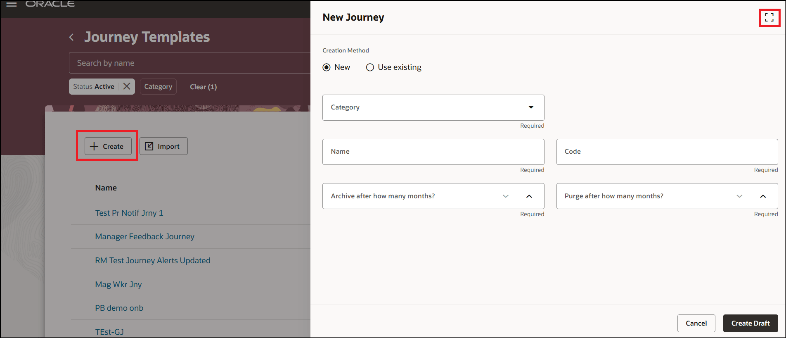Viewport: 786px width, 338px height.
Task: Click the Code input field
Action: 667,152
